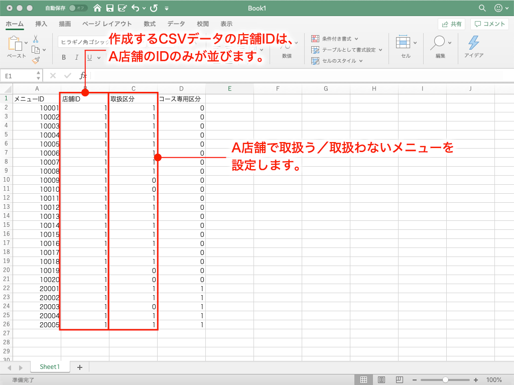
Task: Select column E header
Action: tap(229, 88)
